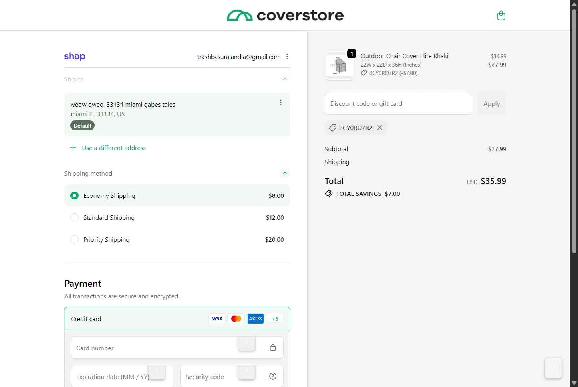This screenshot has width=578, height=387.
Task: Click the Shop logo
Action: 75,57
